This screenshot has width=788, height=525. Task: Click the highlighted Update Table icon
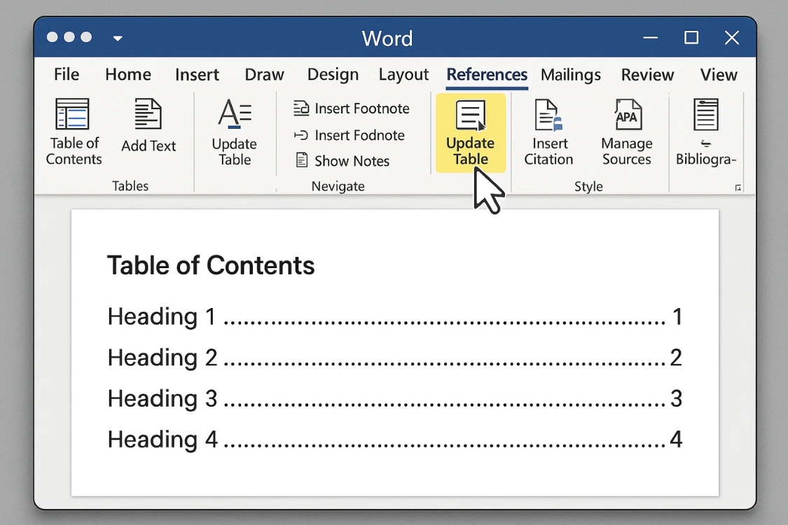[x=470, y=133]
